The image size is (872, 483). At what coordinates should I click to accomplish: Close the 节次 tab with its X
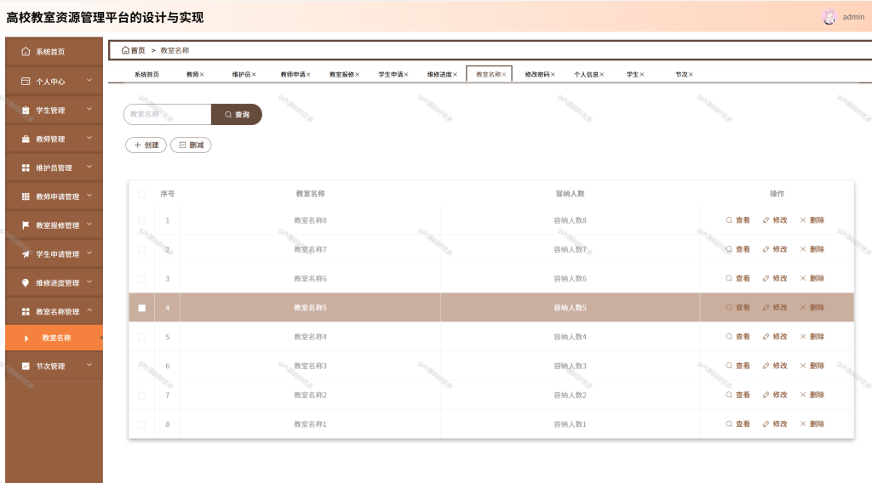coord(691,74)
